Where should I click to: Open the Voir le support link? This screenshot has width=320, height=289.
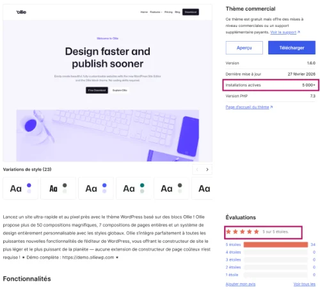coord(285,32)
